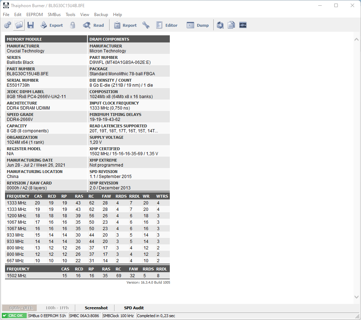The image size is (361, 320).
Task: Click the magnifier search icon in toolbar
Action: (x=220, y=25)
